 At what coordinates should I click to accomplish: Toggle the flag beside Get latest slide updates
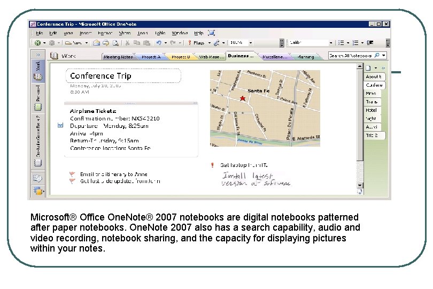point(72,181)
